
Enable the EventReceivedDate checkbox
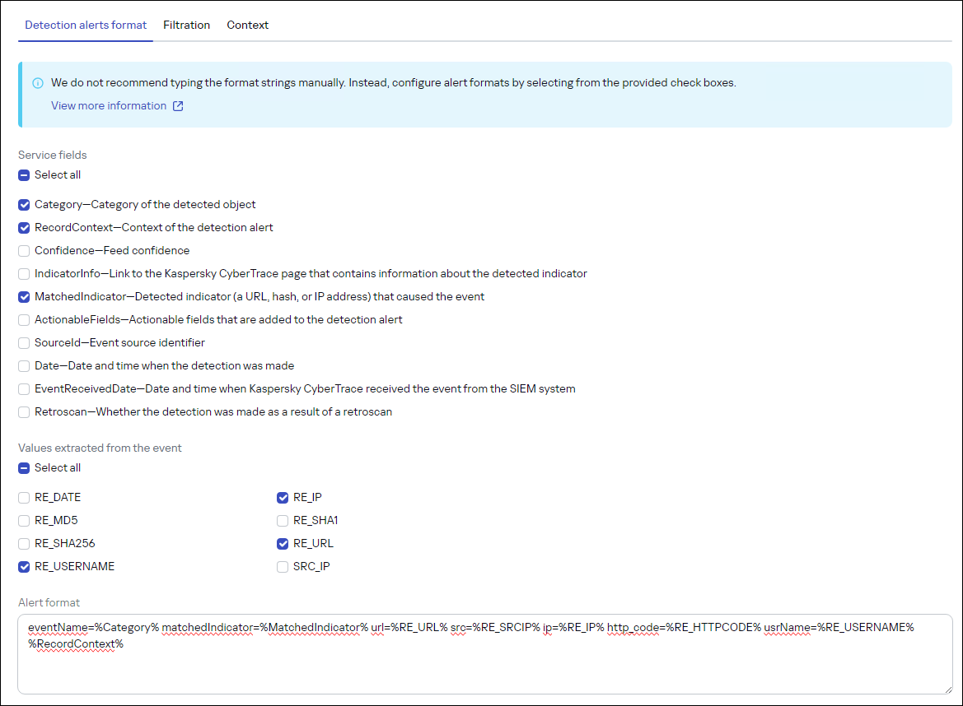pyautogui.click(x=24, y=389)
